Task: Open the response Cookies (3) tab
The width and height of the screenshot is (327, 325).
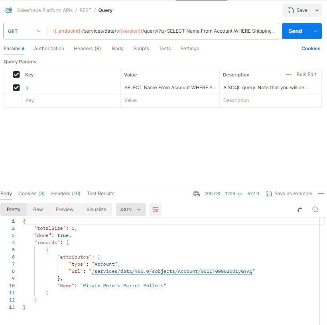Action: 32,194
